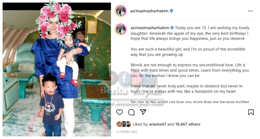Open azrinazmazharhakim username in header
The image size is (260, 139).
coord(149,11)
